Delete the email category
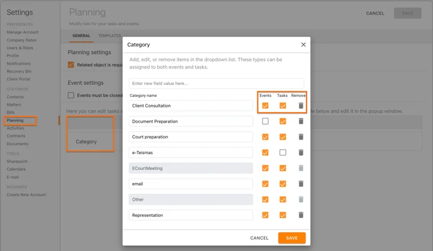This screenshot has height=251, width=433. pyautogui.click(x=301, y=184)
